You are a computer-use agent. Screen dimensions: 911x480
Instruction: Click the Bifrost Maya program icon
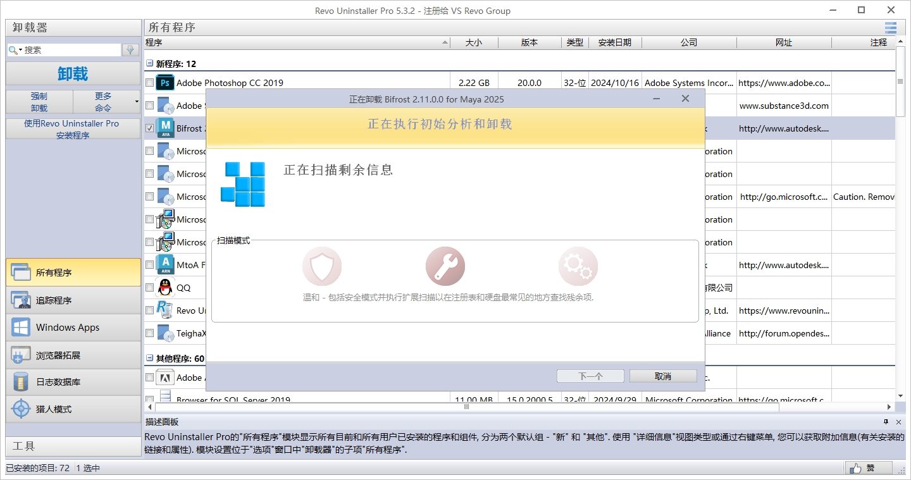[165, 128]
